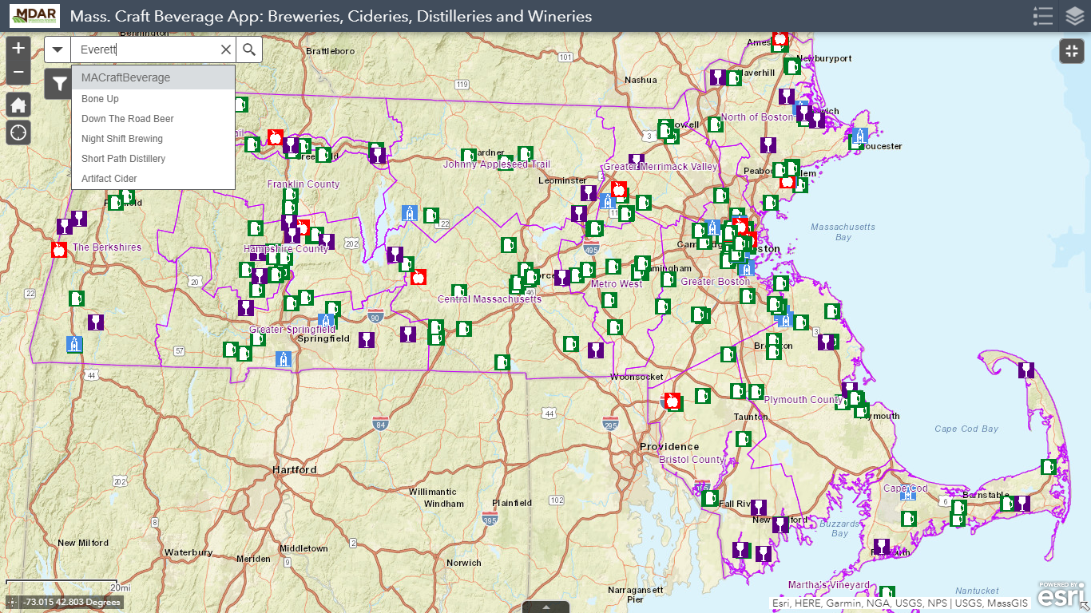
Task: Click the My Location button
Action: point(18,132)
